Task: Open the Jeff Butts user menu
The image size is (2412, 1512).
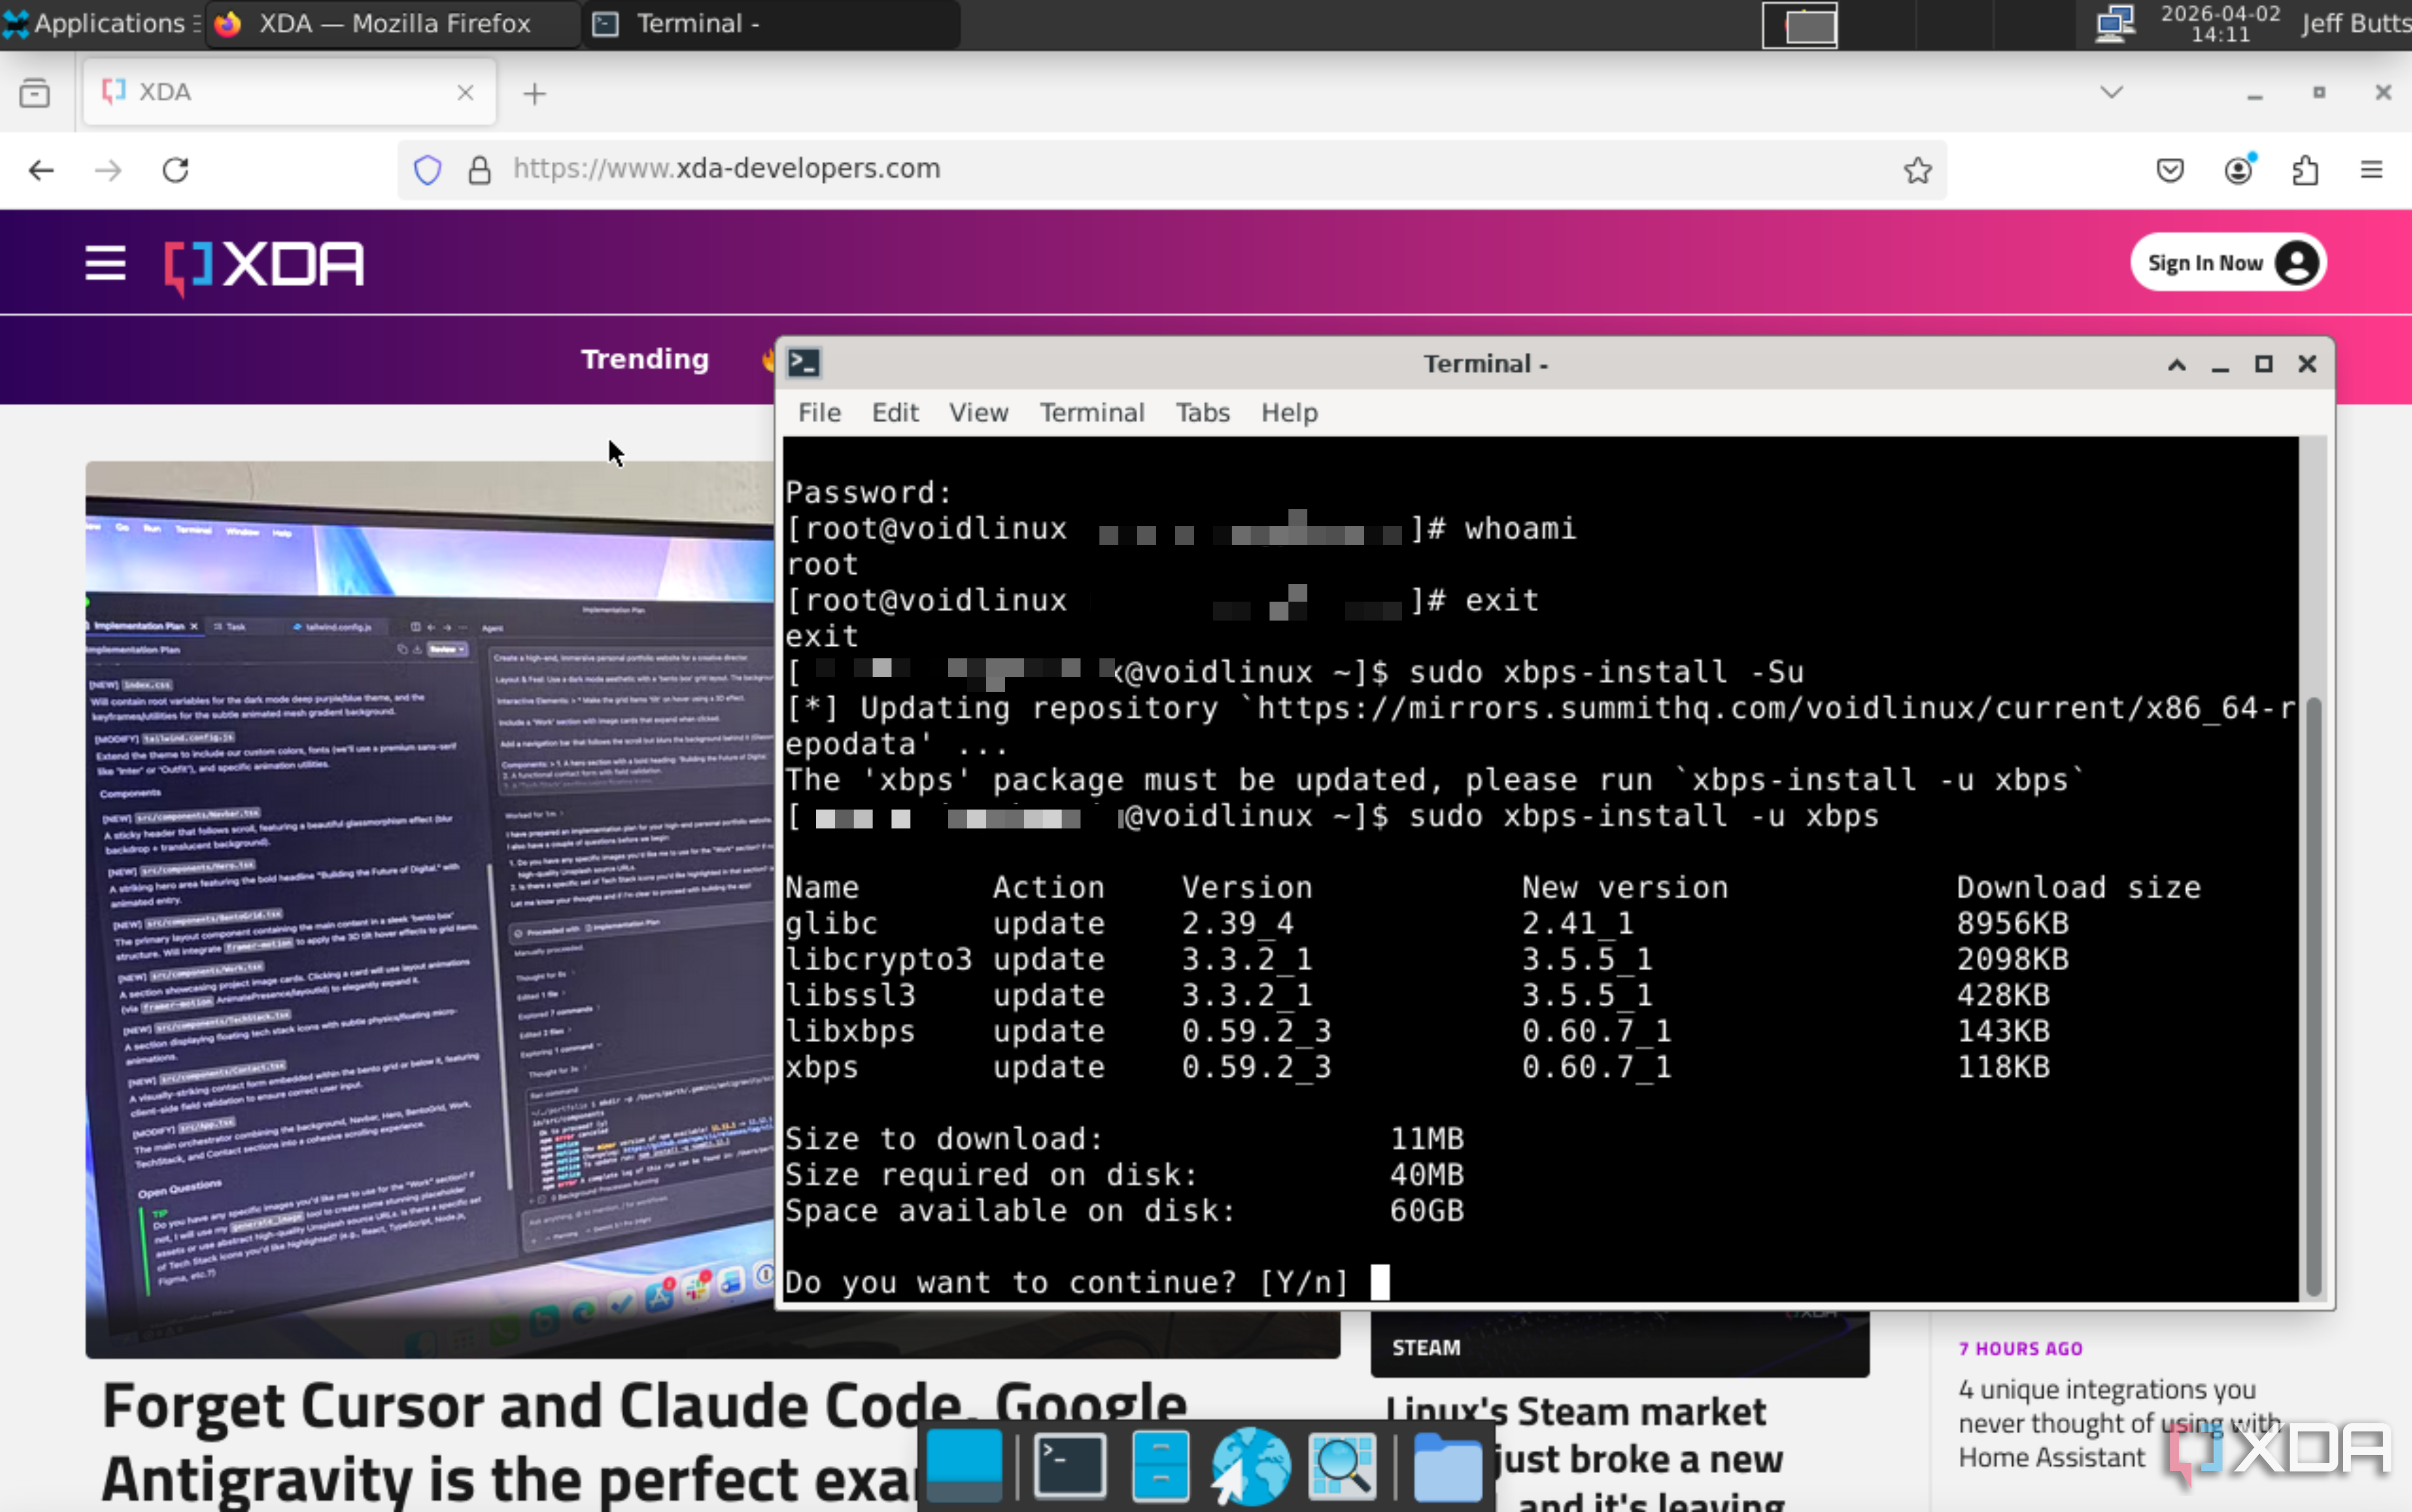Action: pyautogui.click(x=2355, y=23)
